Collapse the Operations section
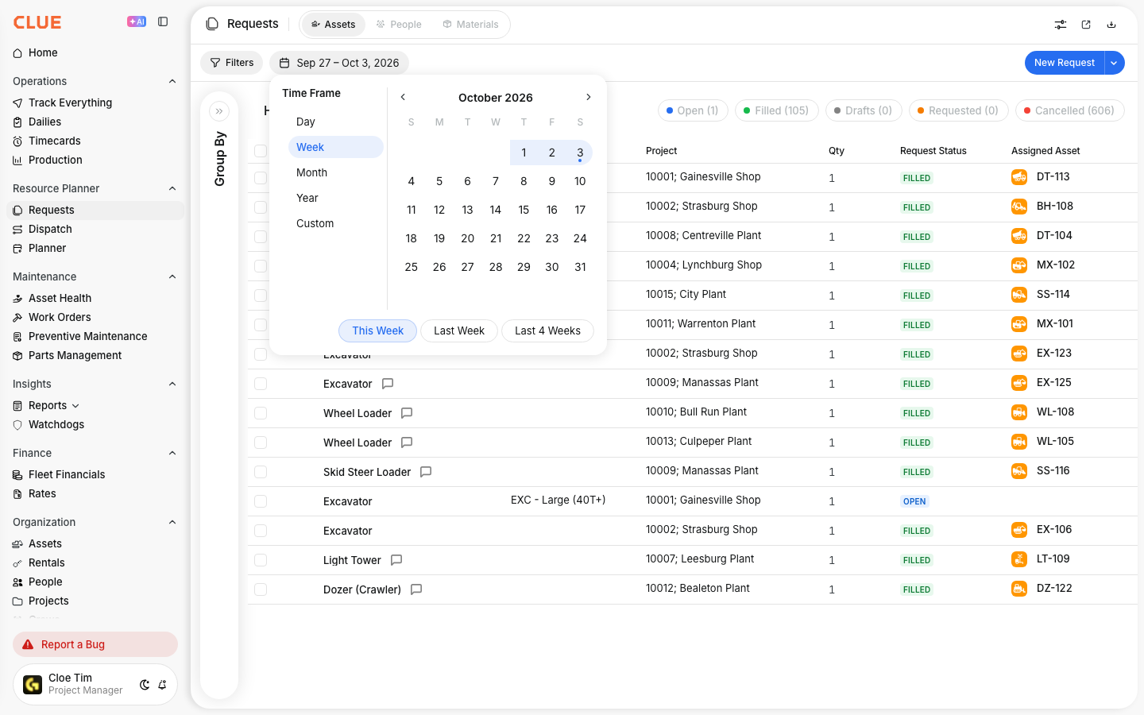The width and height of the screenshot is (1144, 715). 172,81
